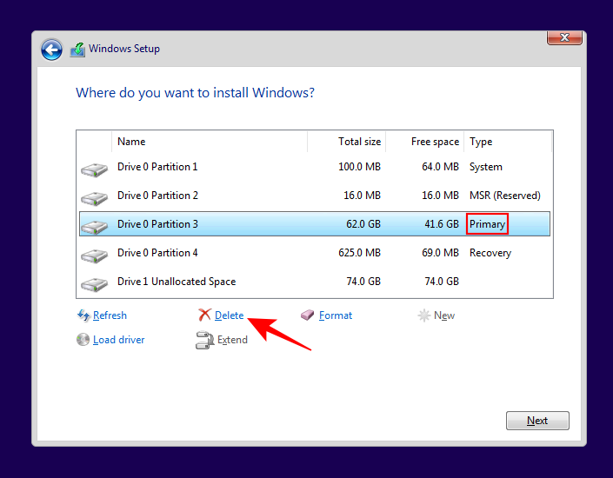
Task: Click the drive icon for Partition 1
Action: point(94,169)
